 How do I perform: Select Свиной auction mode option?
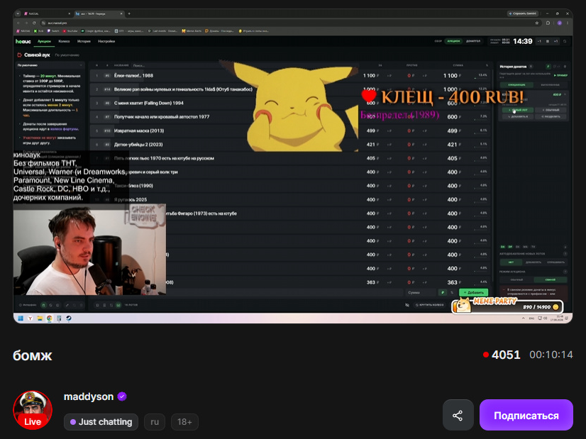coord(551,280)
